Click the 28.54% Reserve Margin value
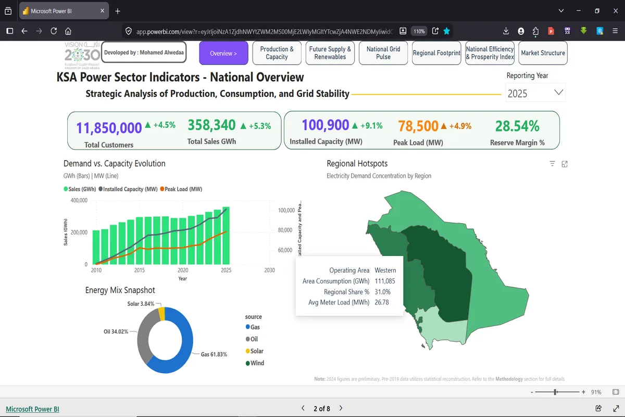This screenshot has width=625, height=417. (517, 126)
